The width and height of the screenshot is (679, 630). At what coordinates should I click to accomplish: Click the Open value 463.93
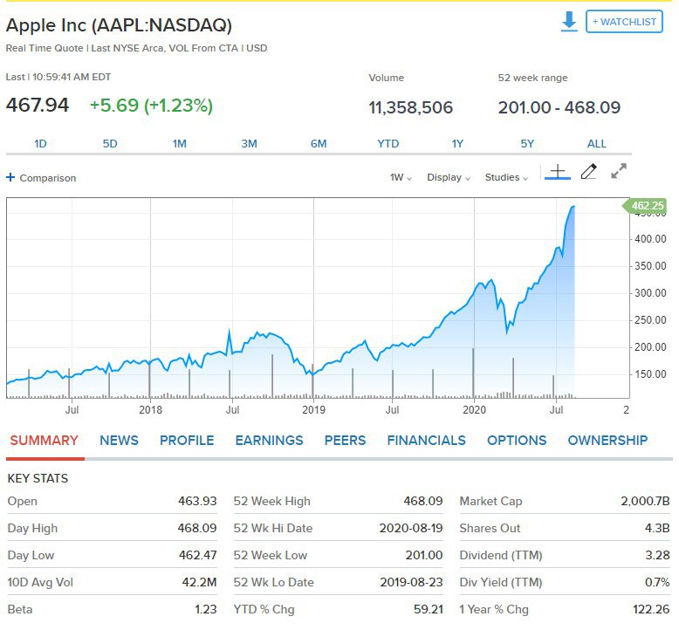197,501
